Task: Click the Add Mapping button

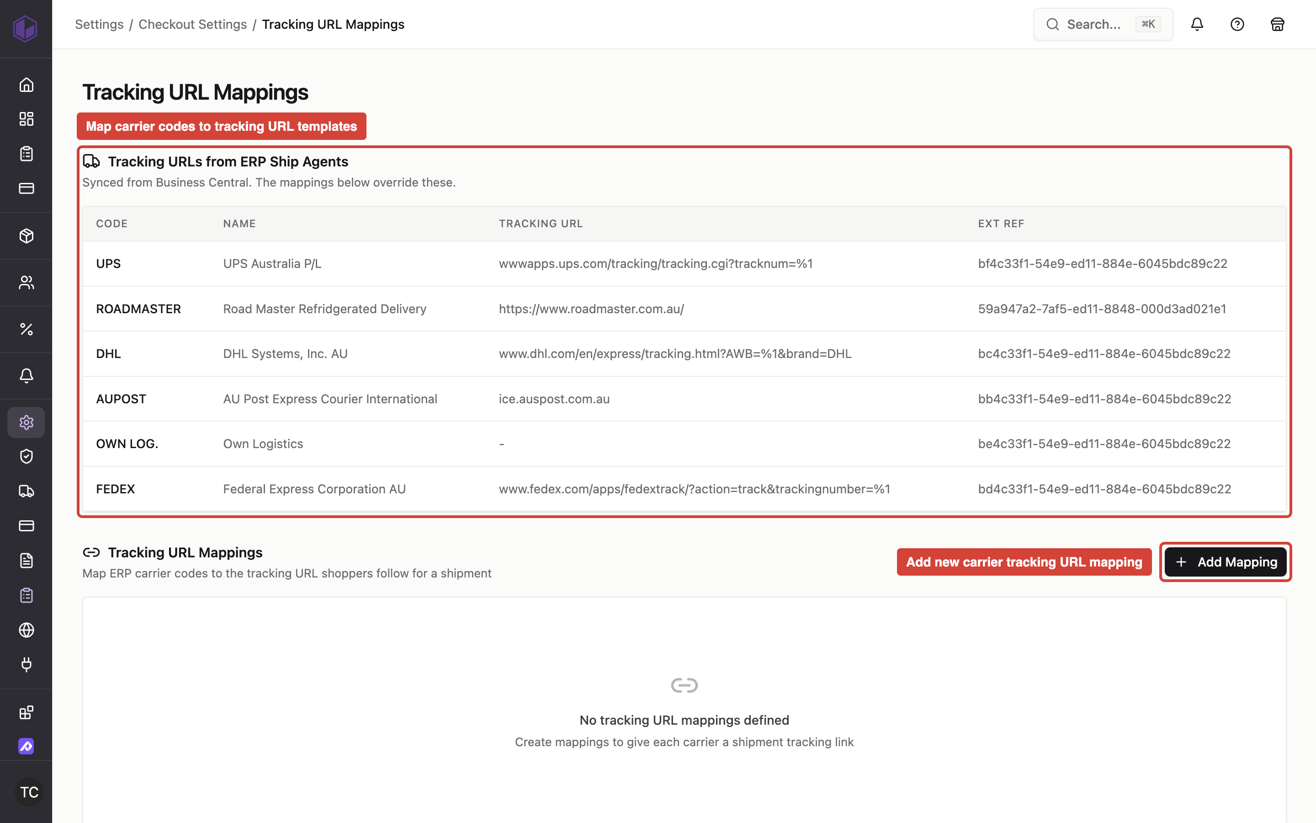Action: [1226, 562]
